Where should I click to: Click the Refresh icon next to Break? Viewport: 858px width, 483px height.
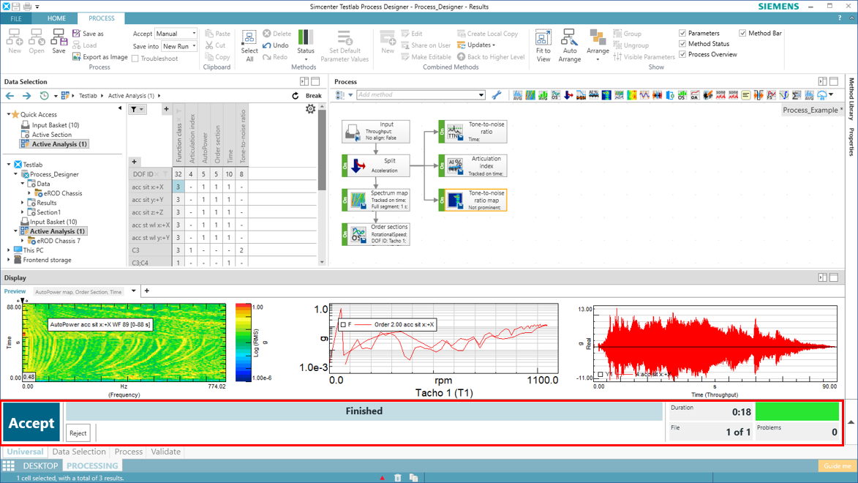[296, 96]
